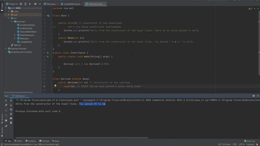260x146 pixels.
Task: Open the Problems tool window
Action: [x=31, y=141]
